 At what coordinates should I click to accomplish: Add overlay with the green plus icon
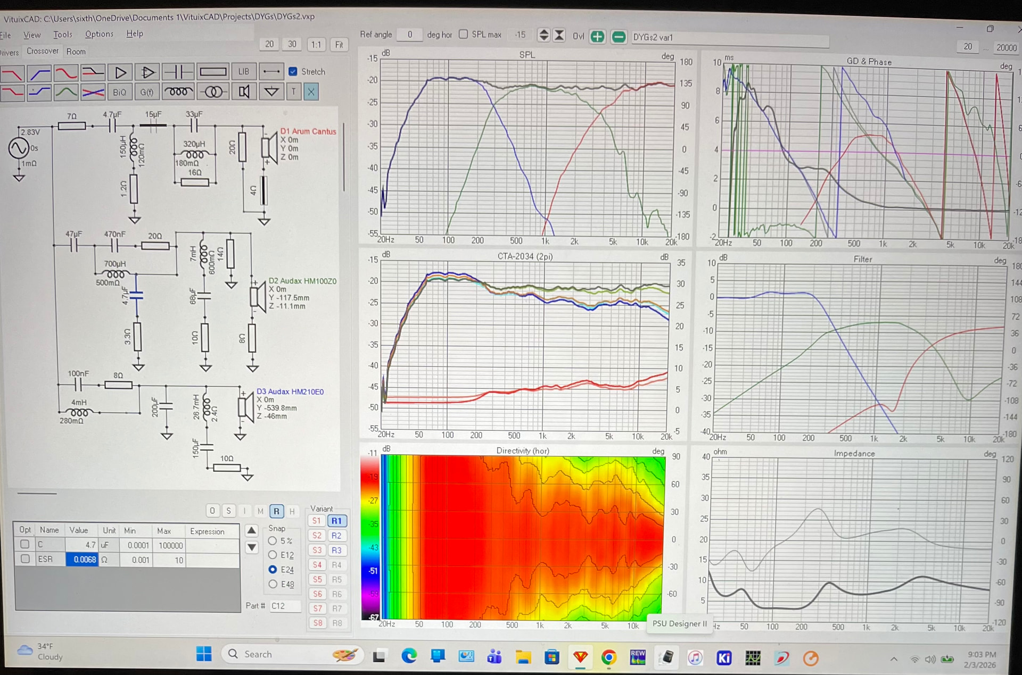[598, 36]
